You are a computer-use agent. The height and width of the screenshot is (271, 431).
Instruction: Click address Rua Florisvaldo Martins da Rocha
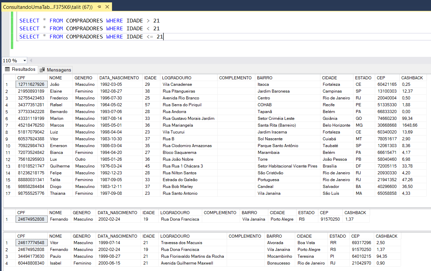coord(193,256)
